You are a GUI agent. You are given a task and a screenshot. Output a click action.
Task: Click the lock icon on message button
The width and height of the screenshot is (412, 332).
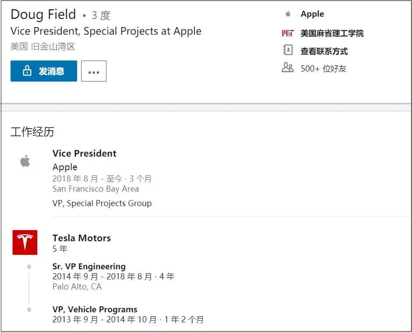pyautogui.click(x=27, y=71)
